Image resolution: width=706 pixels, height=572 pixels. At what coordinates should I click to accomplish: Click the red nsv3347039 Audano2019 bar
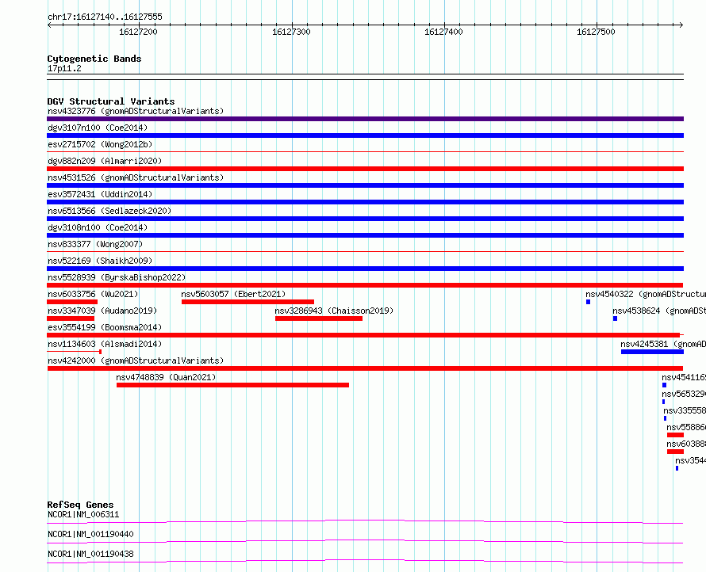(x=71, y=318)
